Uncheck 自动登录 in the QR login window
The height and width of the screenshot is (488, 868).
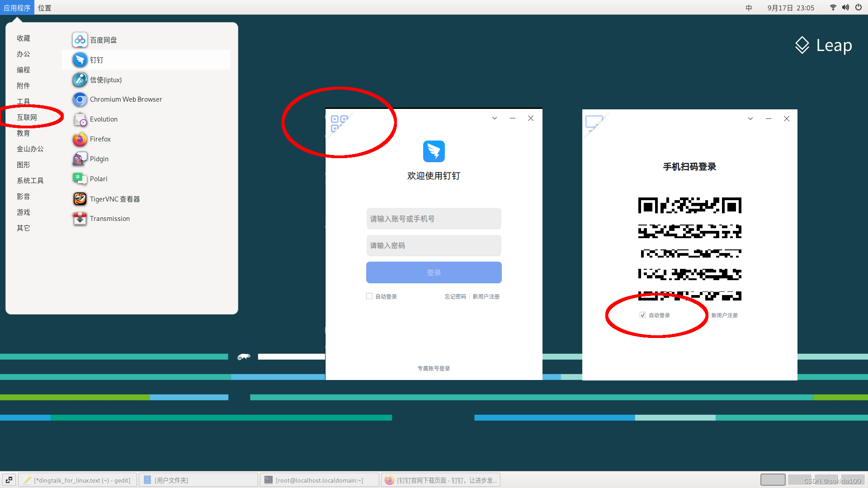(x=643, y=315)
